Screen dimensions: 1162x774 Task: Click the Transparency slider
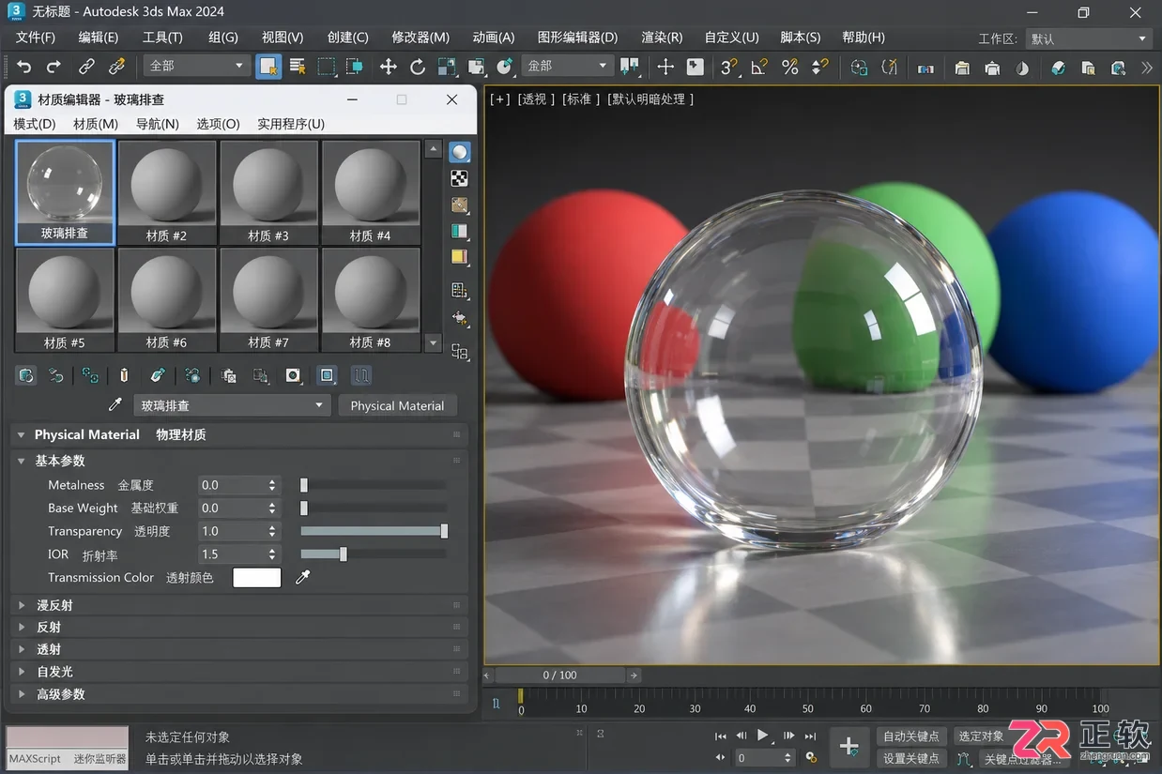pos(373,531)
